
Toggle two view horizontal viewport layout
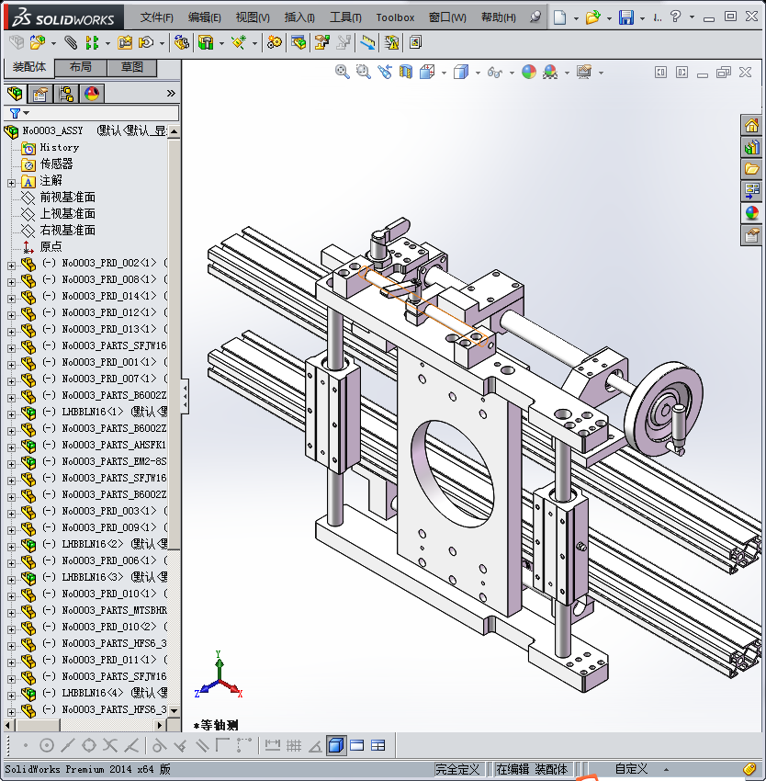tap(357, 745)
